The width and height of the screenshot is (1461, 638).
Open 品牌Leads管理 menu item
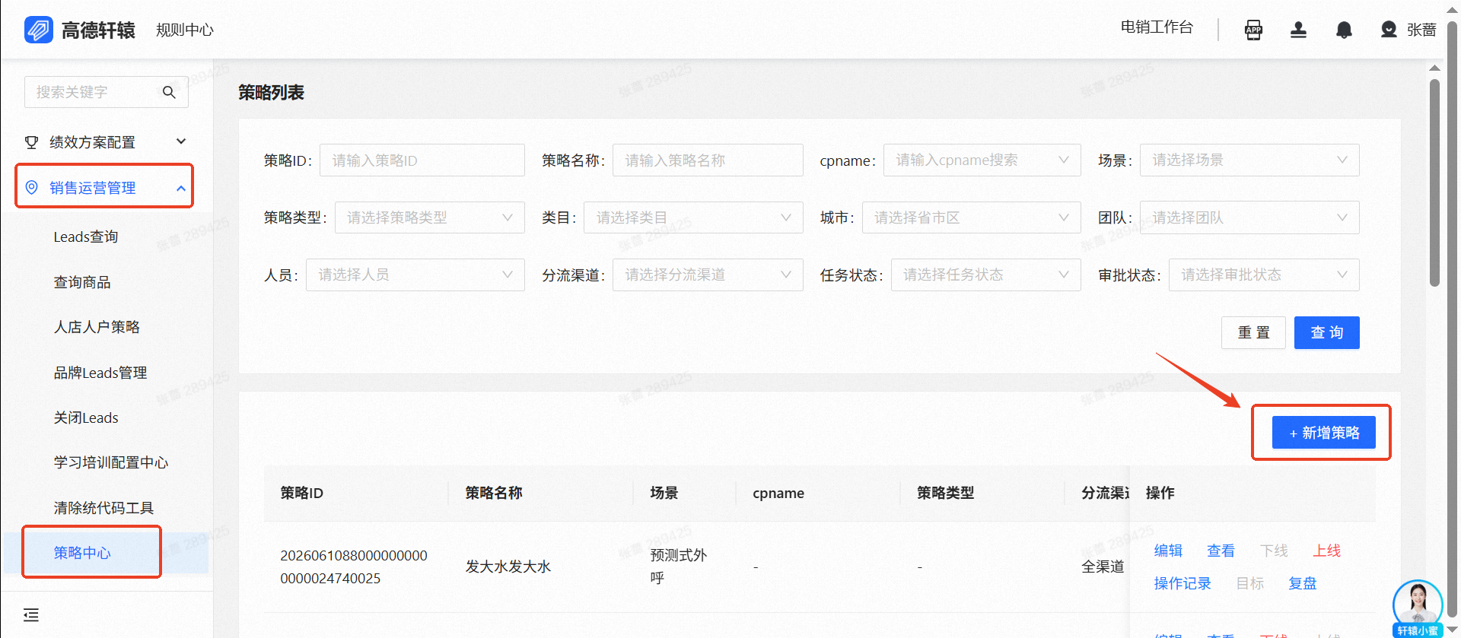tap(100, 373)
